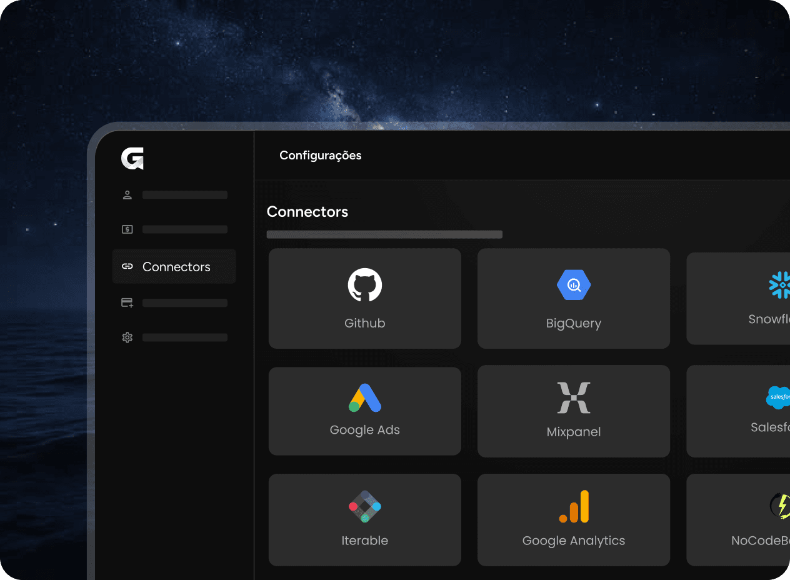790x580 pixels.
Task: Click the Github octocat logo
Action: click(365, 285)
